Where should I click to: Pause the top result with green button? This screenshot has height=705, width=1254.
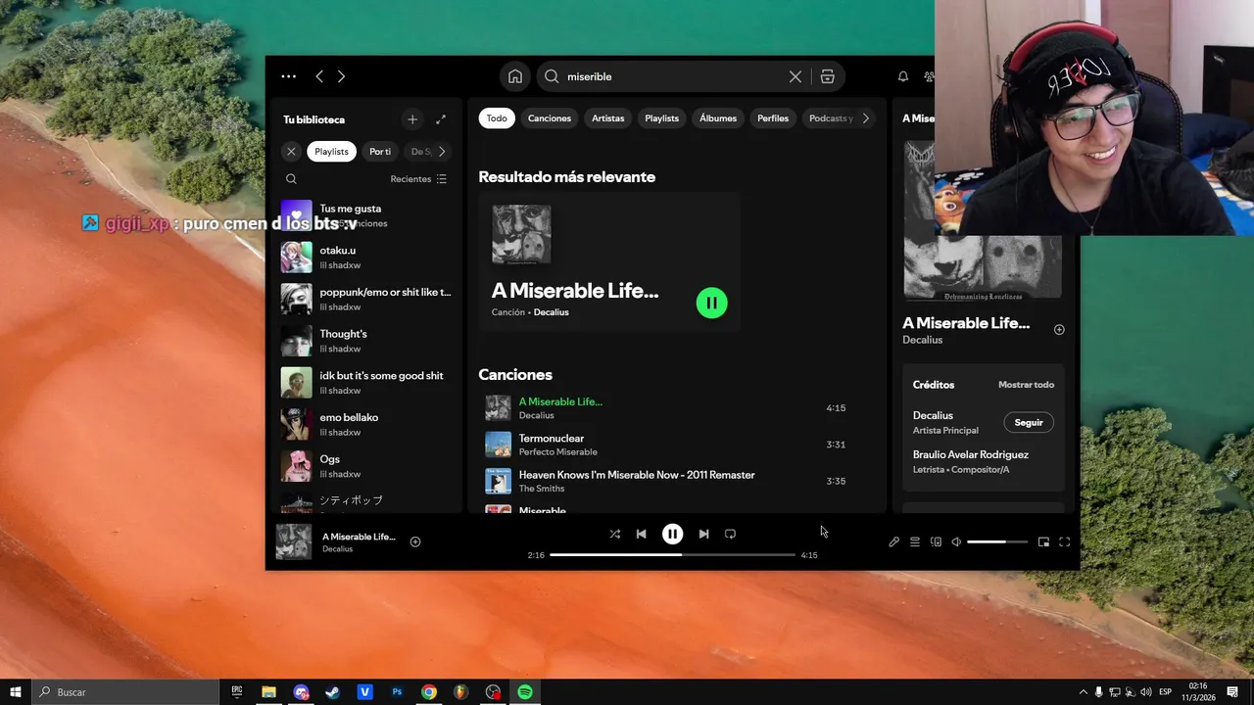pyautogui.click(x=712, y=303)
